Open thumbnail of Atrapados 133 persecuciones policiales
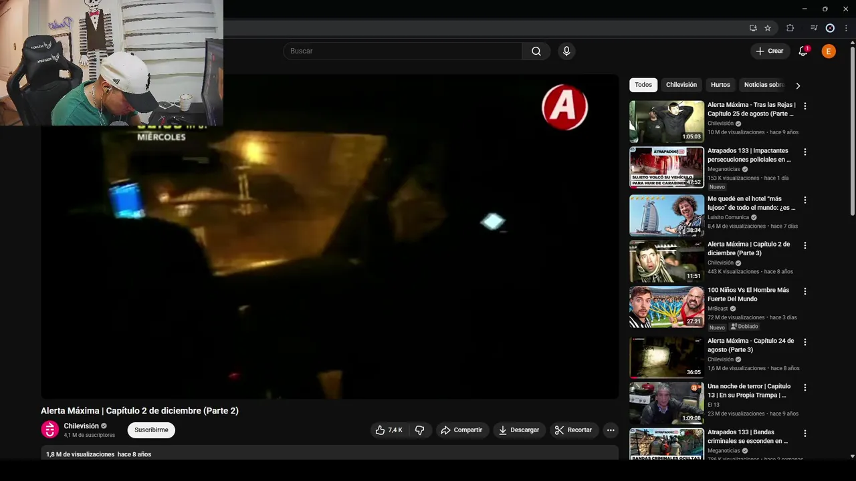 click(666, 168)
